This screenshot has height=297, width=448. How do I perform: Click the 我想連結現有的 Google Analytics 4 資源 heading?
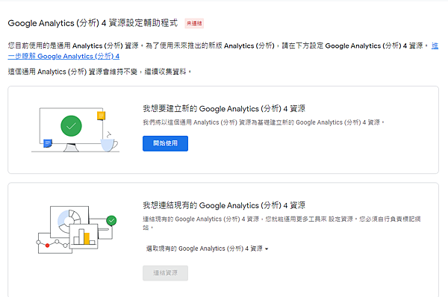click(224, 205)
